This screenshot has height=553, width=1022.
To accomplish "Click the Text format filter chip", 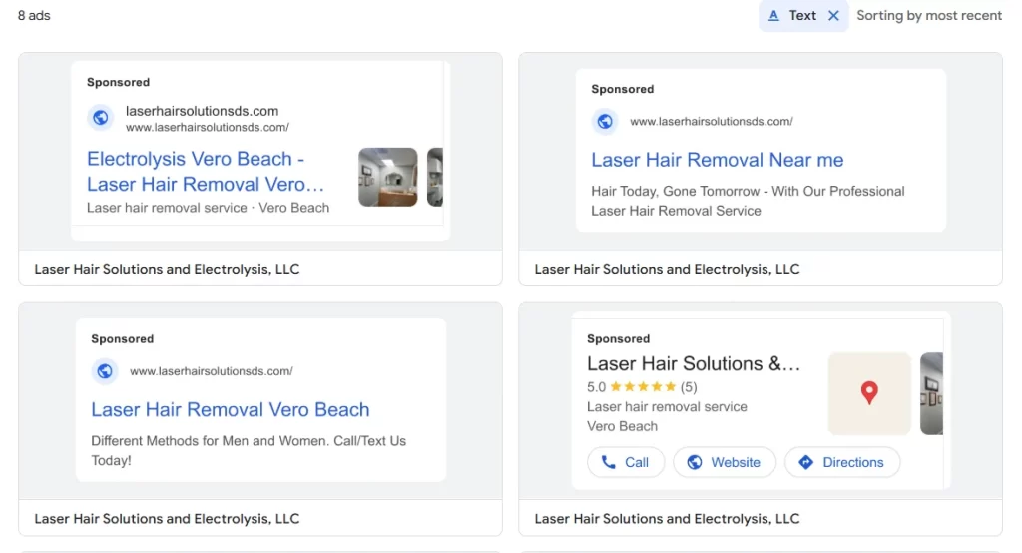I will [x=793, y=16].
